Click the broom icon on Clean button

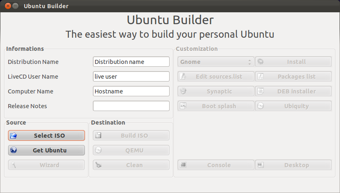pyautogui.click(x=98, y=165)
